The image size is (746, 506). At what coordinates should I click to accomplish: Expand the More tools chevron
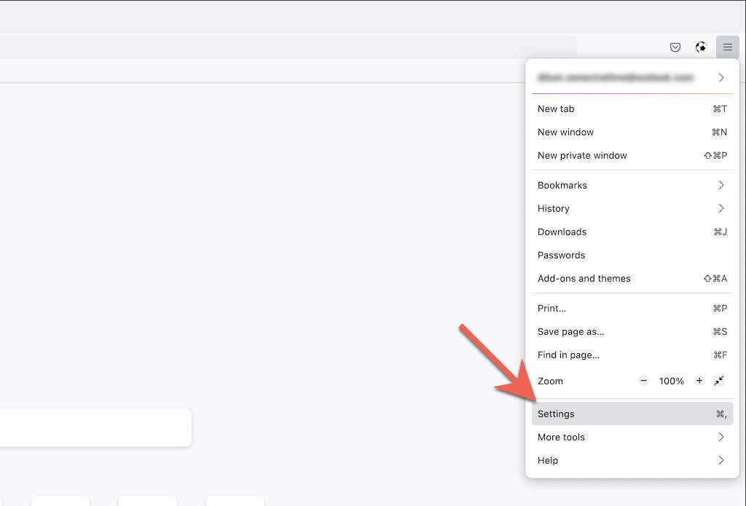coord(721,437)
